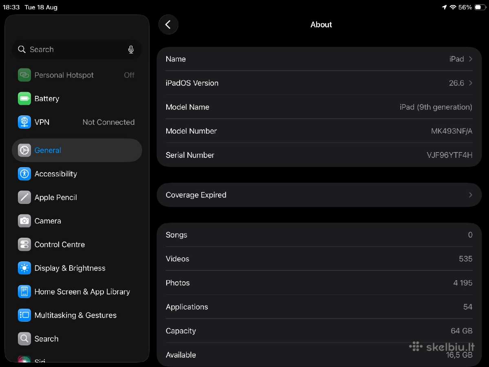Open Personal Hotspot settings
The width and height of the screenshot is (489, 367).
tap(77, 75)
